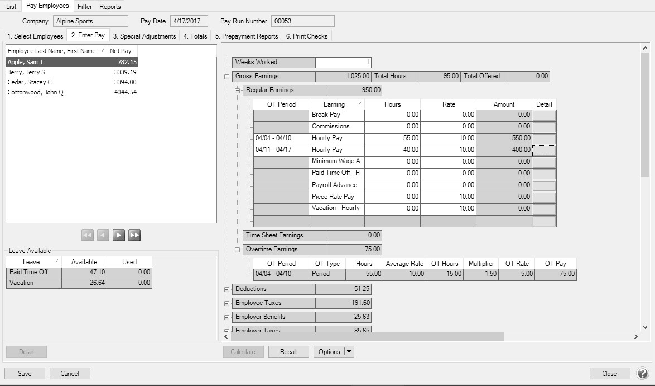Click the Weeks Worked input field
Screen dimensions: 655x386
343,63
